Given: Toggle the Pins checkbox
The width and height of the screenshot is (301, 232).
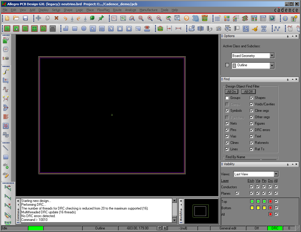Looking at the screenshot, I should point(227,130).
